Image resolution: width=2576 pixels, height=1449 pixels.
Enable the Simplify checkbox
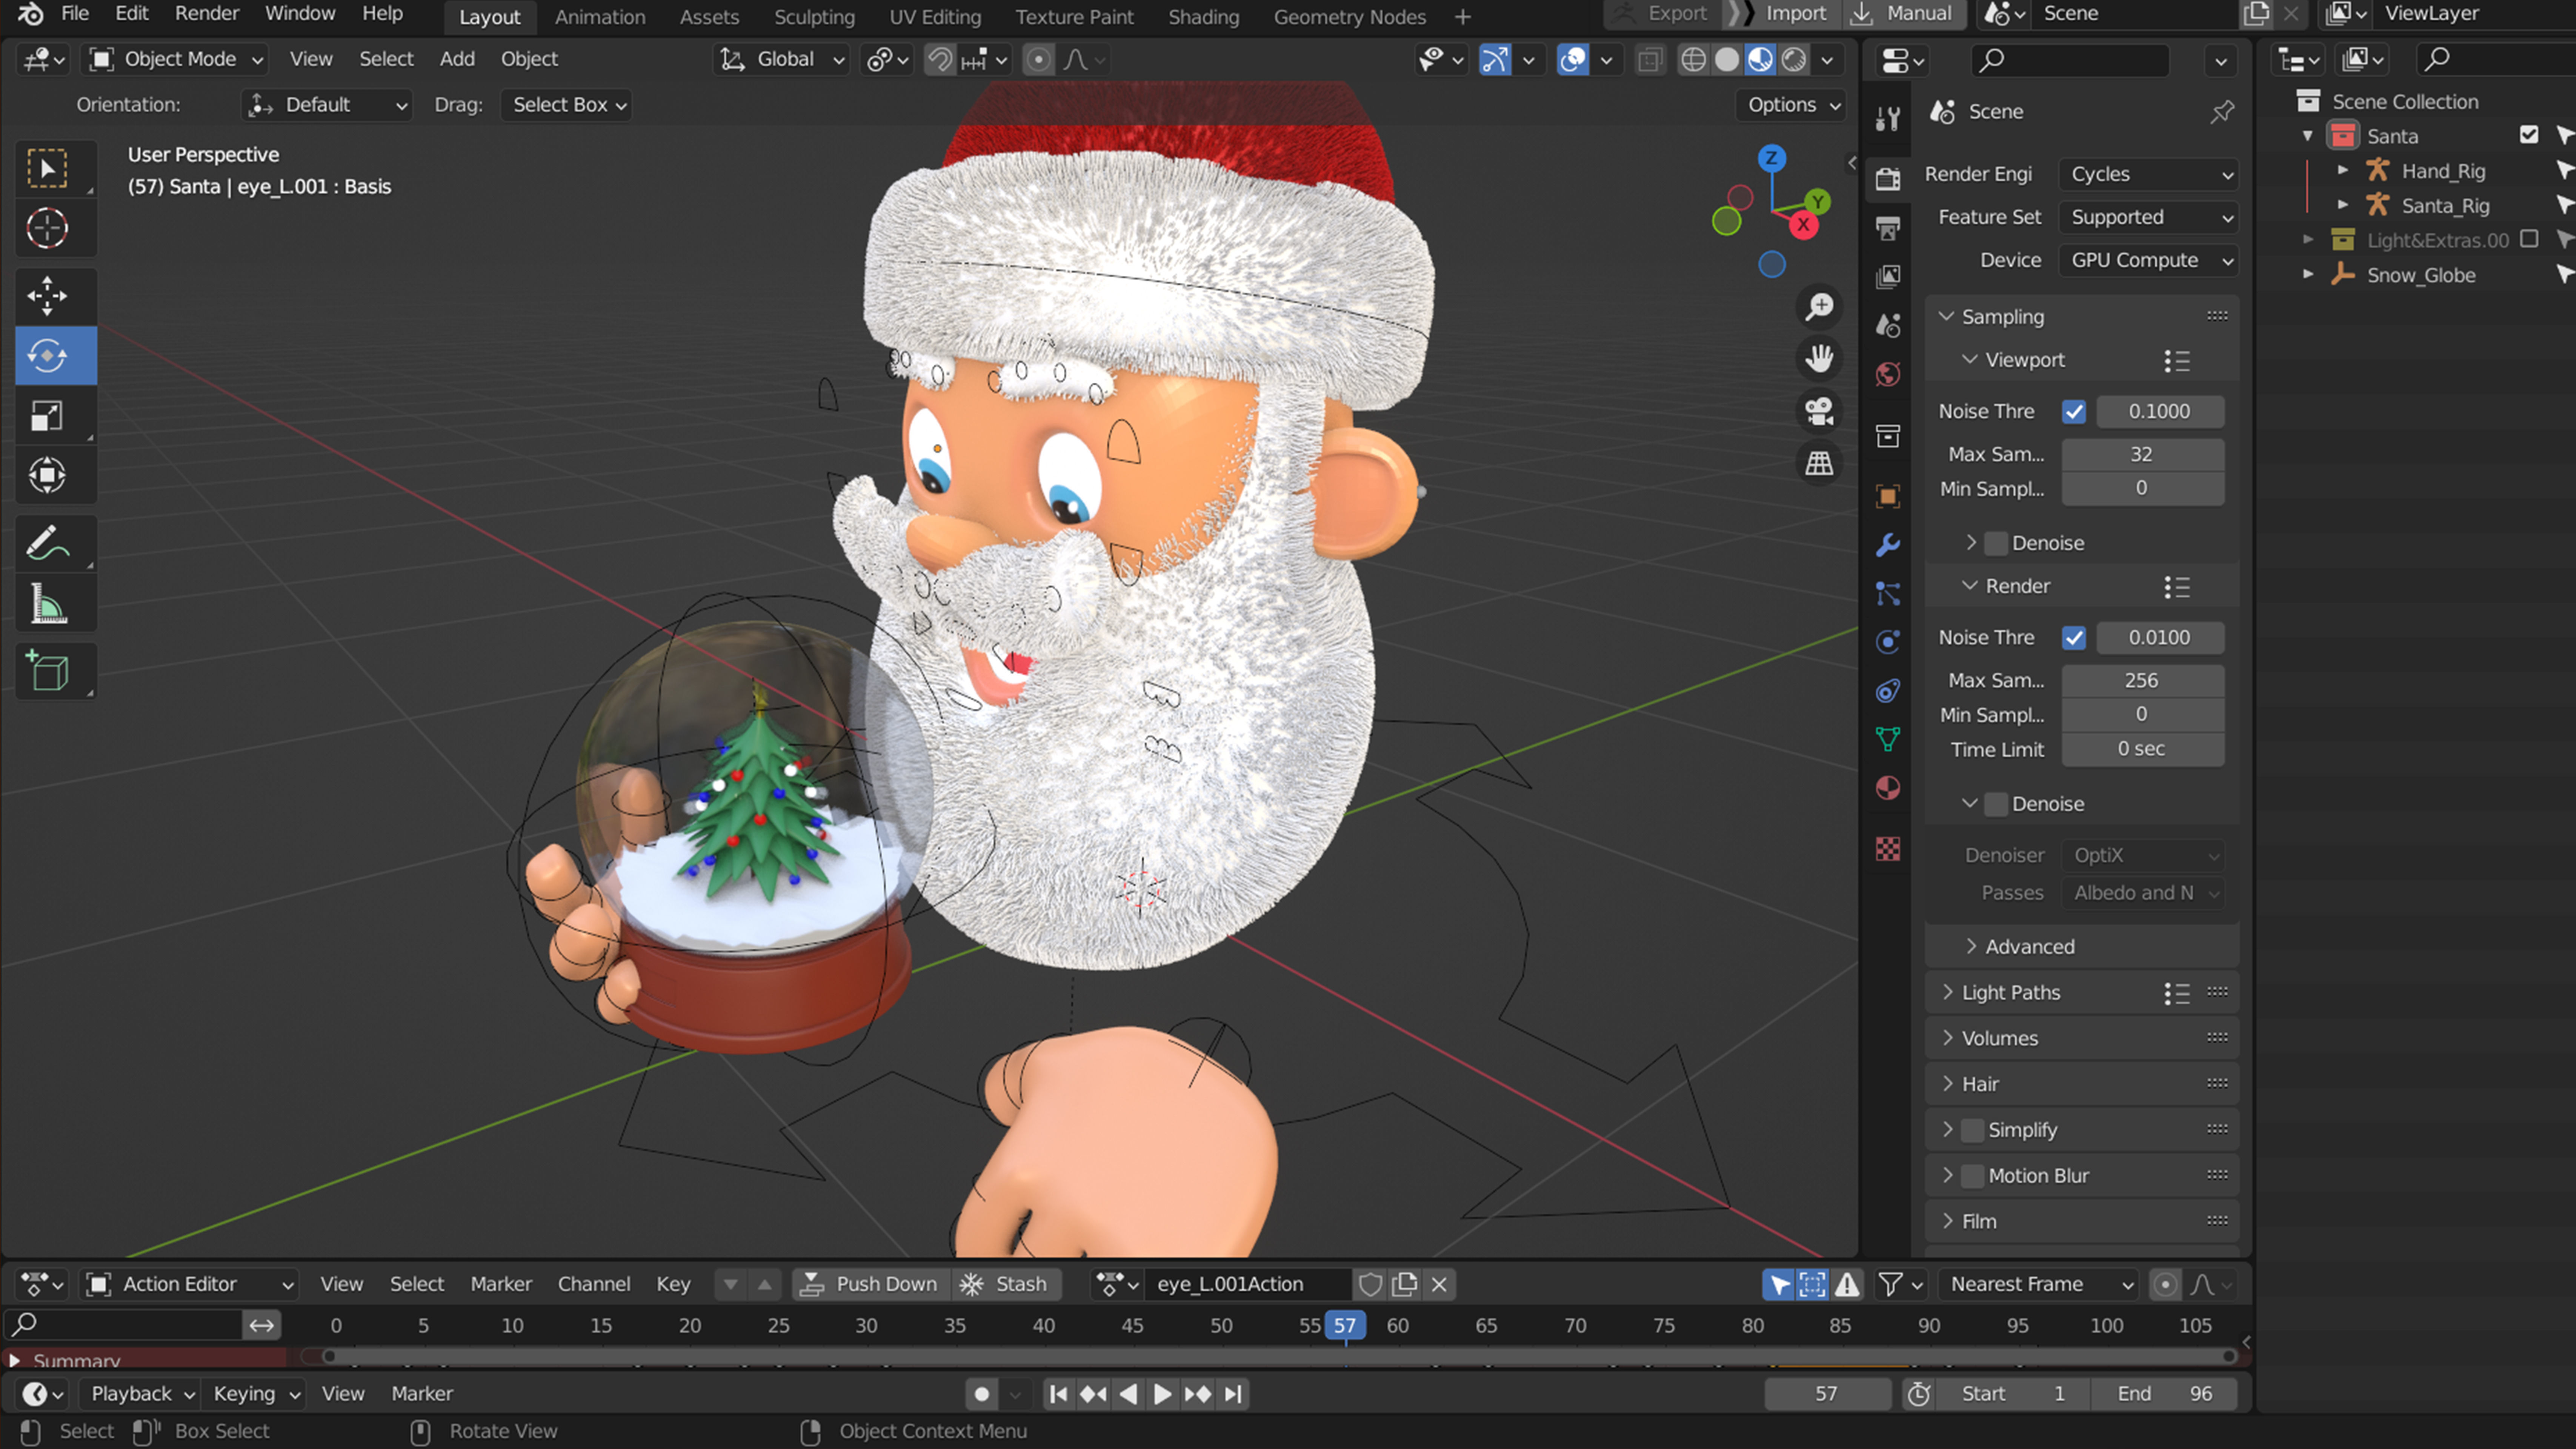pos(1972,1130)
